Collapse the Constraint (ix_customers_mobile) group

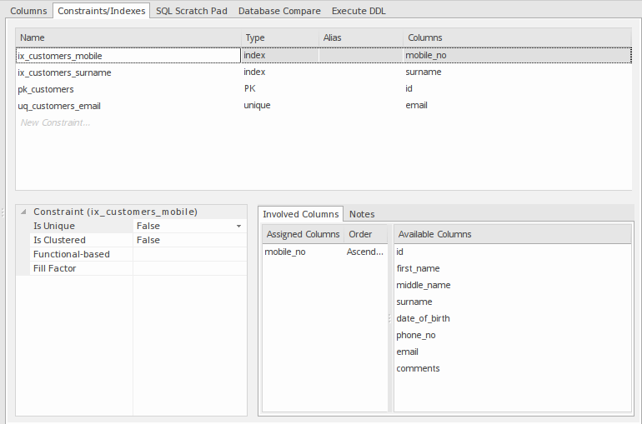pos(24,212)
